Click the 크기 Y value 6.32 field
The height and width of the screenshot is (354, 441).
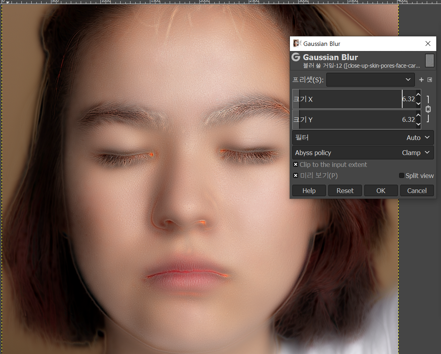pos(409,119)
